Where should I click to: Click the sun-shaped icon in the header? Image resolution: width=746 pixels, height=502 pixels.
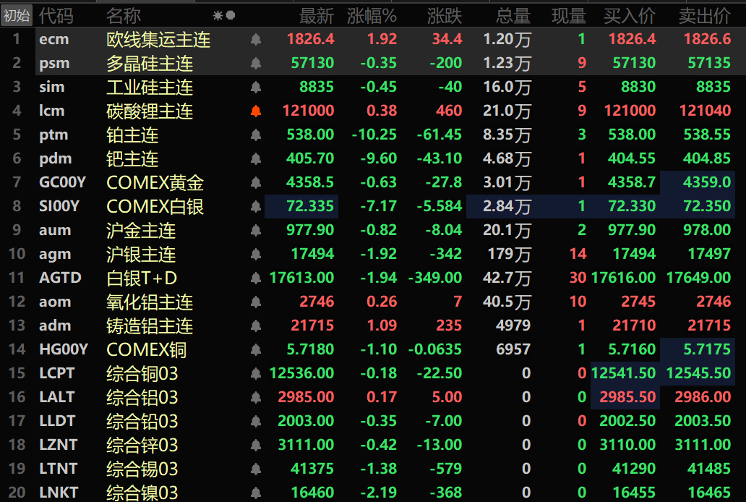(x=218, y=15)
